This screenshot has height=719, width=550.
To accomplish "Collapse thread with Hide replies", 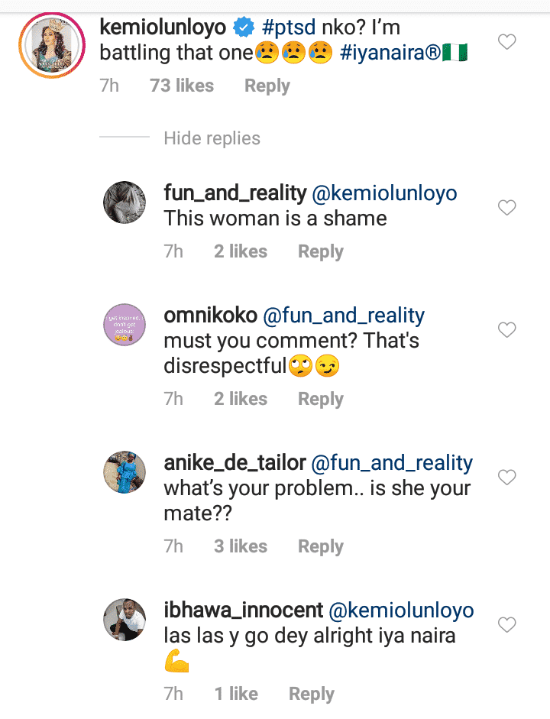I will (212, 138).
